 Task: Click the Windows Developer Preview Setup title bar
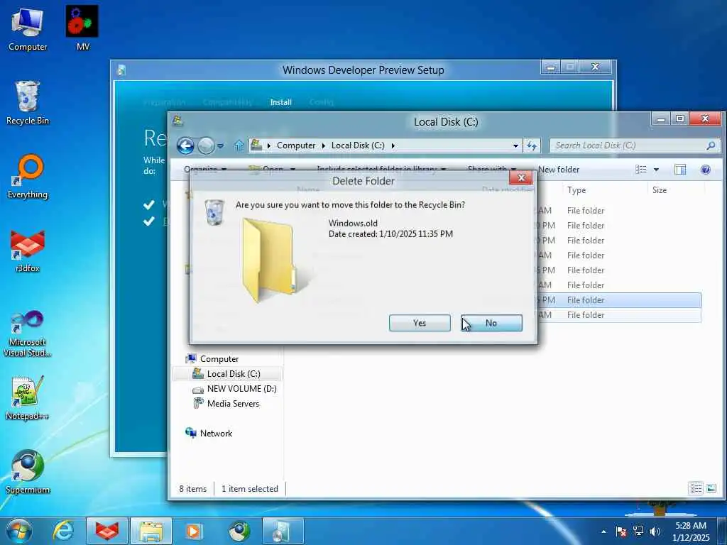(x=363, y=70)
